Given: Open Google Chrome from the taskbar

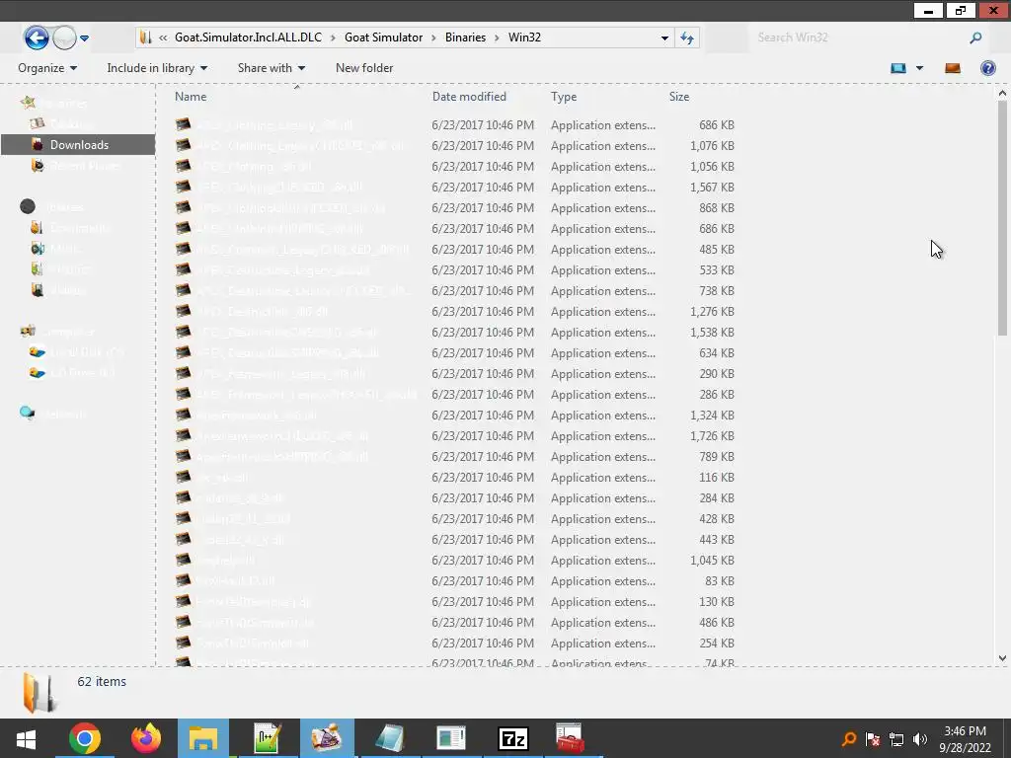Looking at the screenshot, I should [x=85, y=738].
